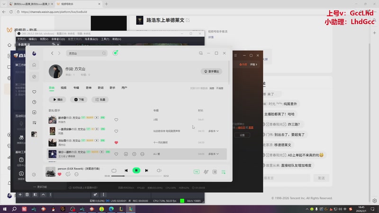Like the 一直很安静 song with its heart

(x=116, y=131)
